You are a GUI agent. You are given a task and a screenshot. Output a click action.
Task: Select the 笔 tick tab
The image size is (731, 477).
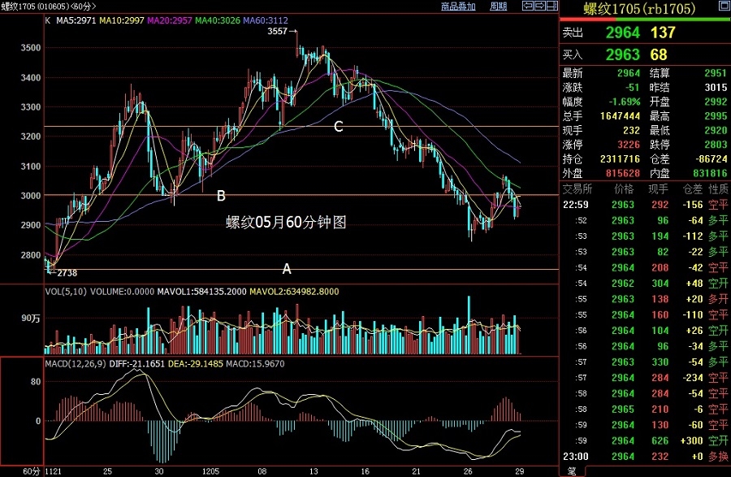pos(572,471)
